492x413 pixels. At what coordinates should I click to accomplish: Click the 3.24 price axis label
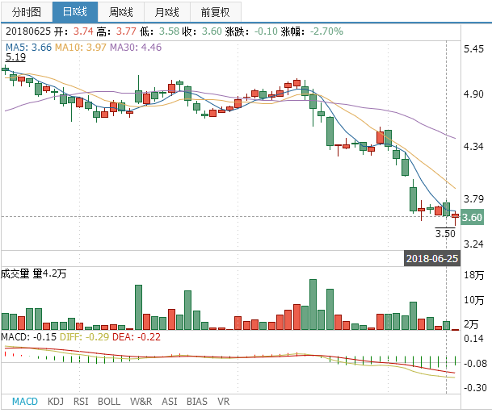[473, 244]
